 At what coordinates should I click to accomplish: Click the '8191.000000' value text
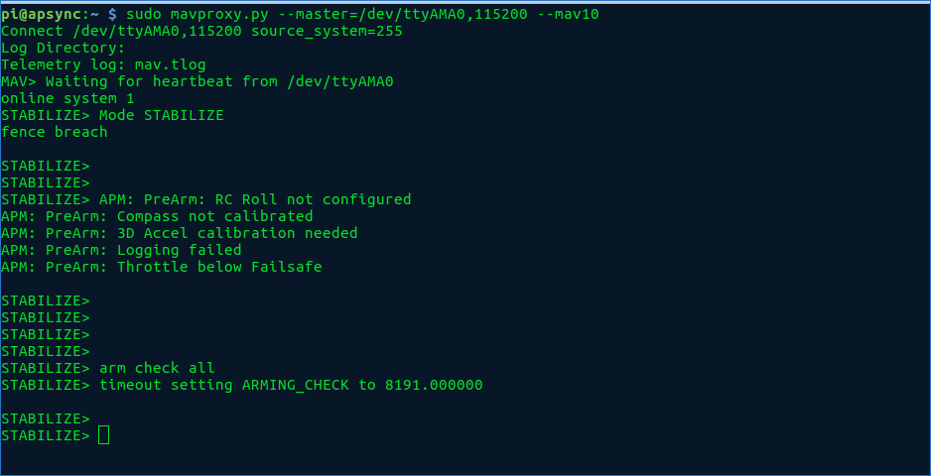(434, 385)
